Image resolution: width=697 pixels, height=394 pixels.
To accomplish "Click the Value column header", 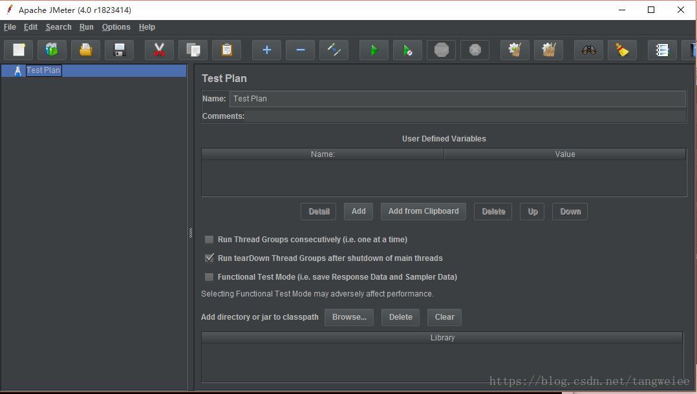I will coord(565,154).
